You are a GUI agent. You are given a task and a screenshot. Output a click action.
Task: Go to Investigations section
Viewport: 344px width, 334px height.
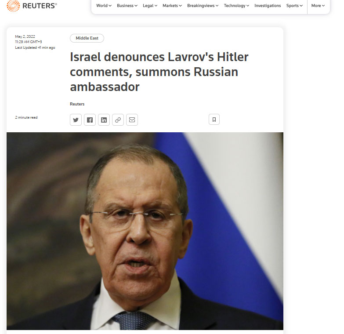pyautogui.click(x=268, y=6)
